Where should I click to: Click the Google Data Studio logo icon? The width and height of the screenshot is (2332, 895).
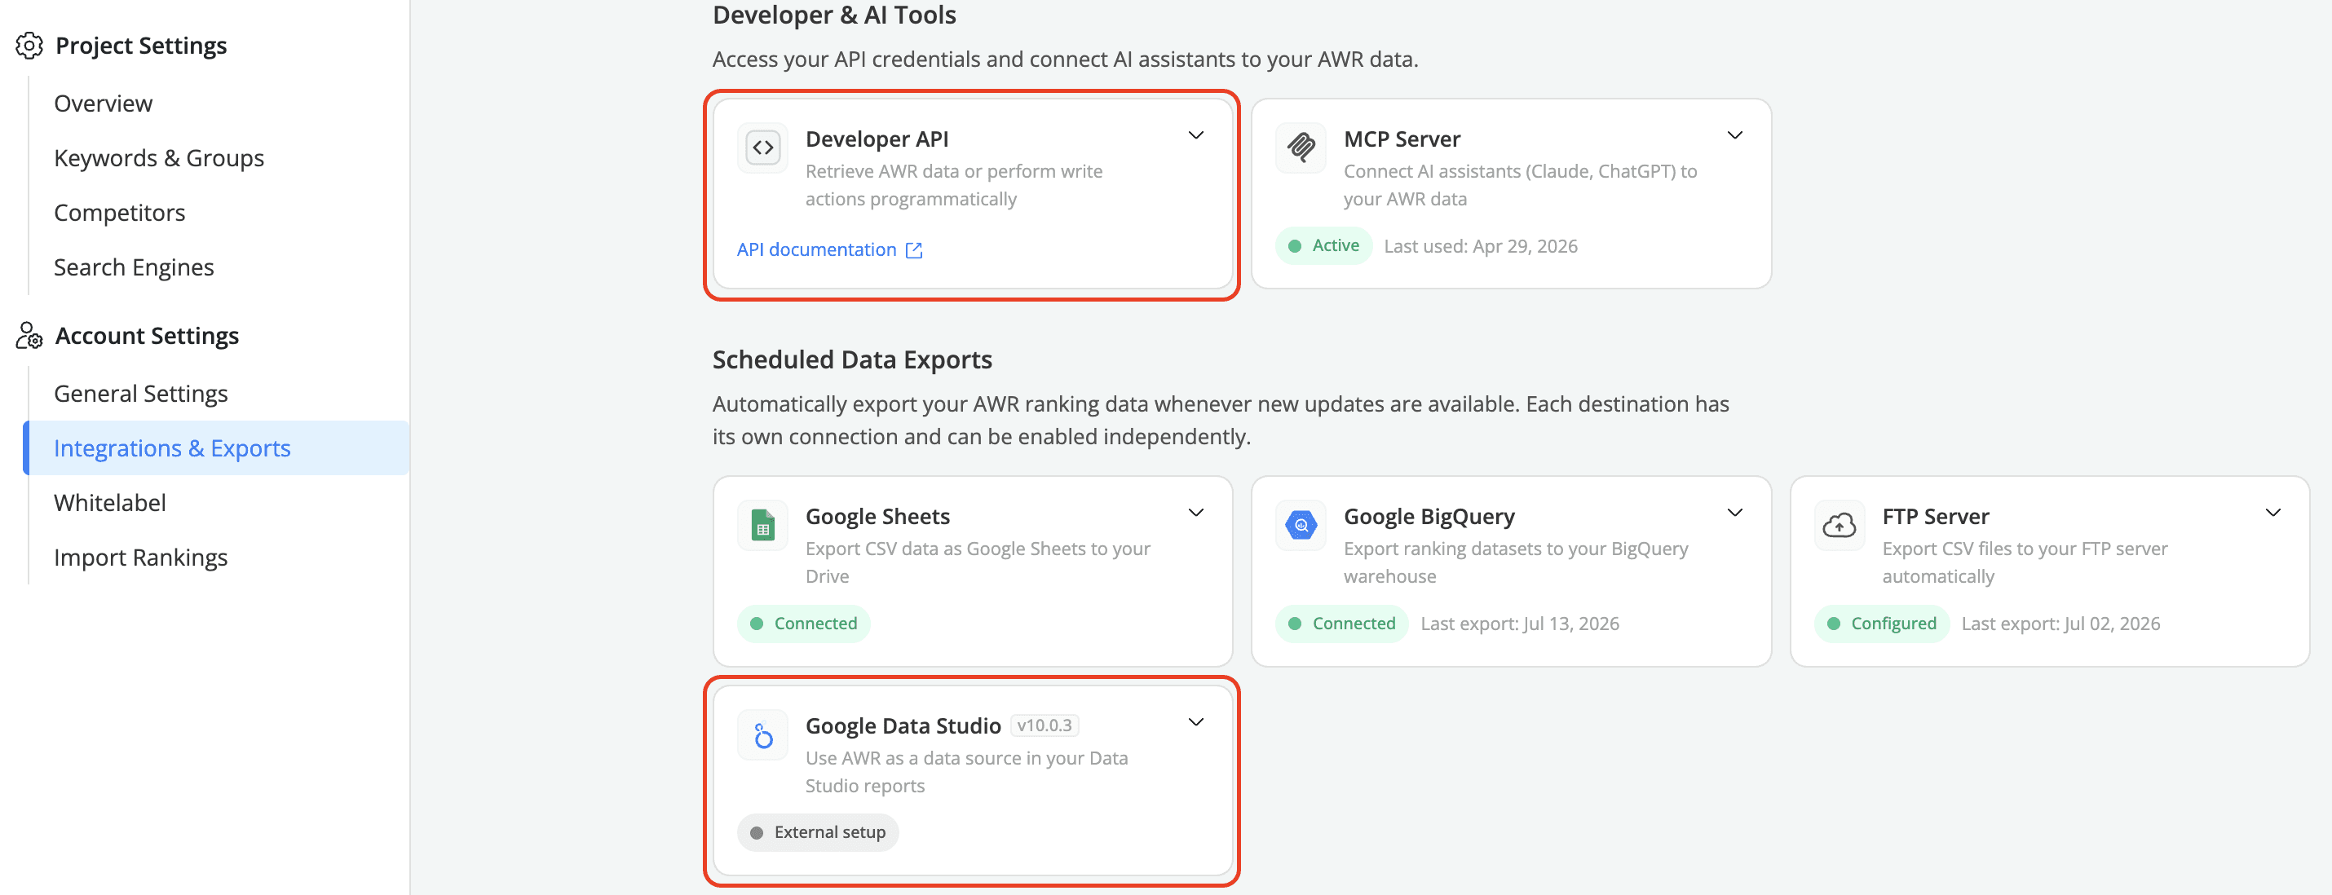(x=762, y=734)
